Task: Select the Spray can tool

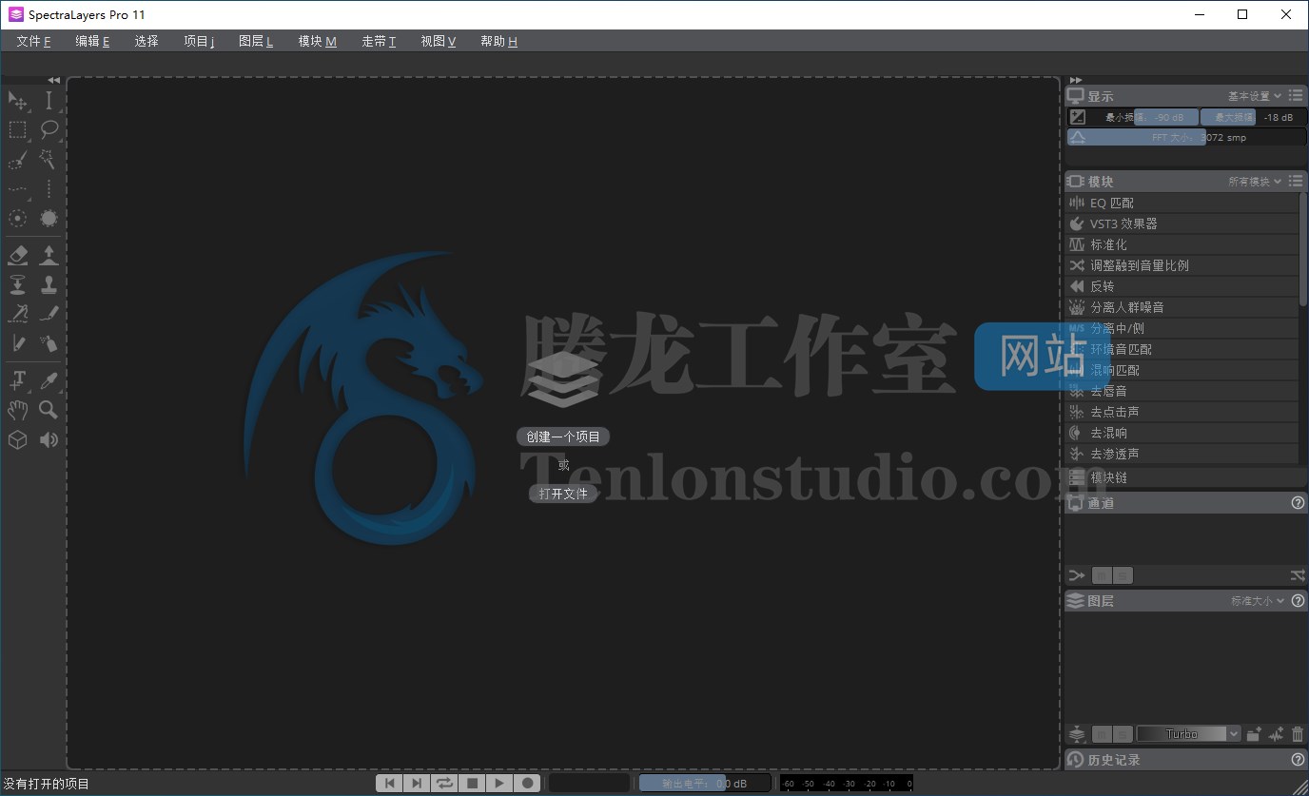Action: pos(49,343)
